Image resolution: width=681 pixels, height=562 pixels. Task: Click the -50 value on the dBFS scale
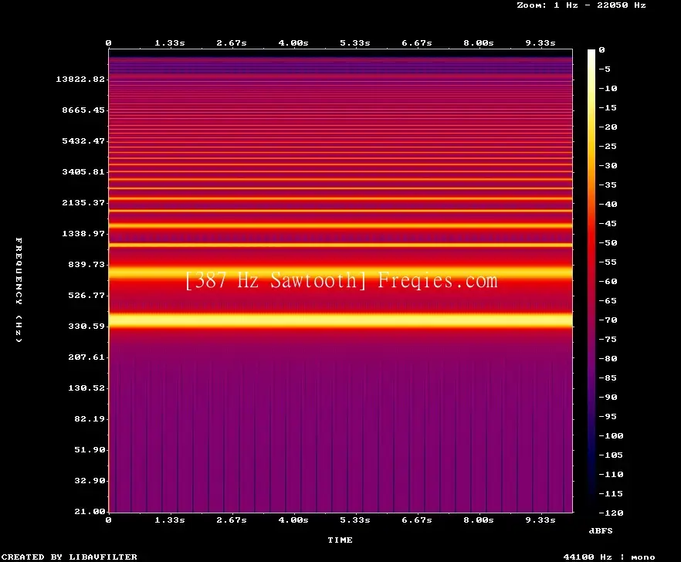coord(608,242)
